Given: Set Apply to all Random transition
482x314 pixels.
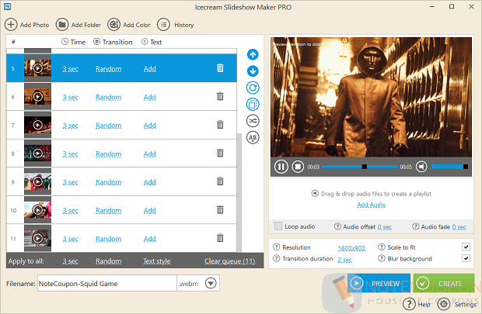Looking at the screenshot, I should [109, 261].
